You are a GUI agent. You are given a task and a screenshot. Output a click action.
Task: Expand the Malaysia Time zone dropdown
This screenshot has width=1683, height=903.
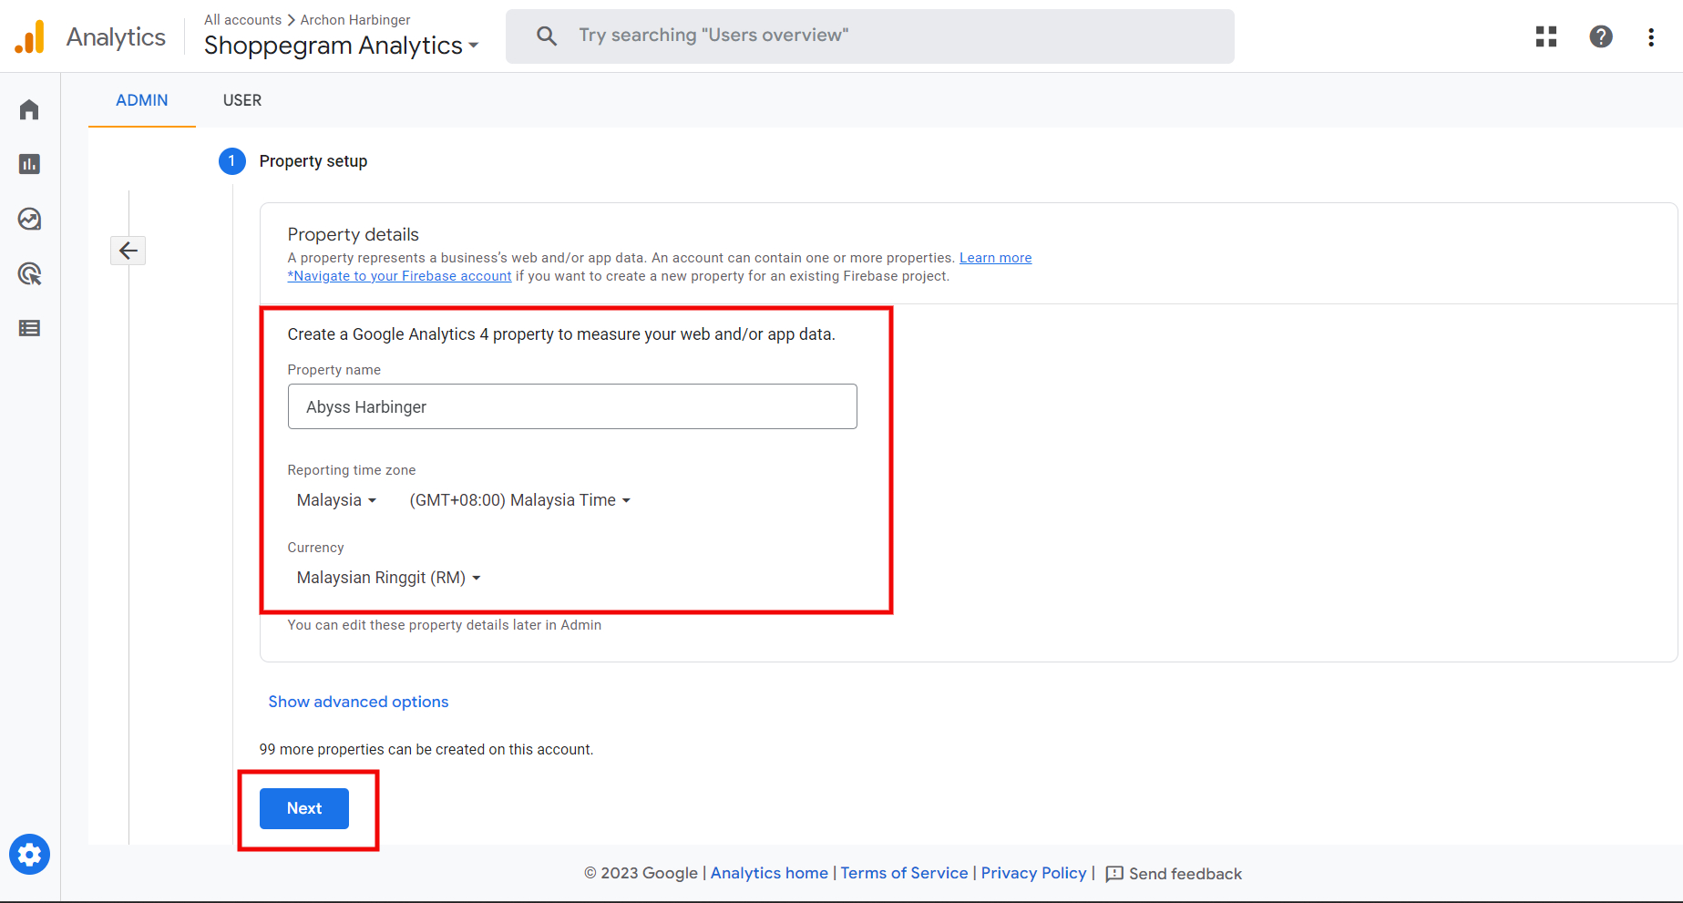(x=520, y=500)
